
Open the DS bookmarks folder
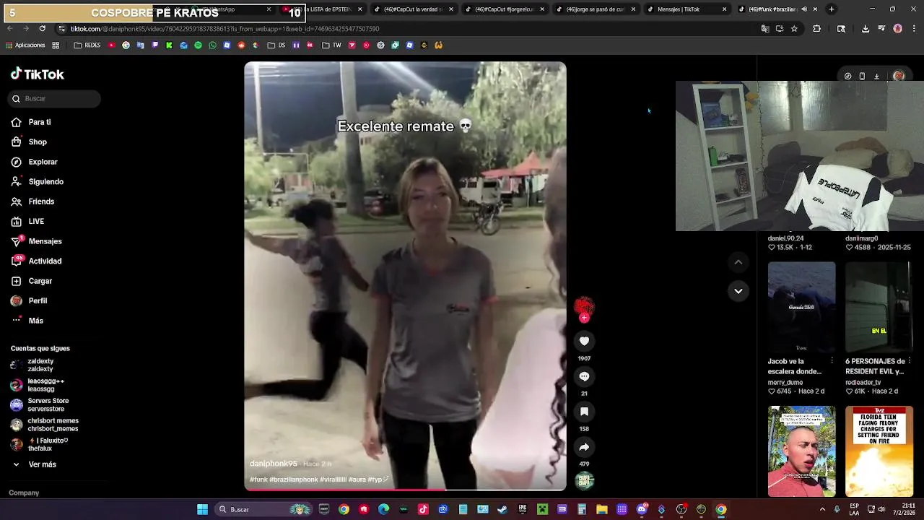click(x=276, y=45)
